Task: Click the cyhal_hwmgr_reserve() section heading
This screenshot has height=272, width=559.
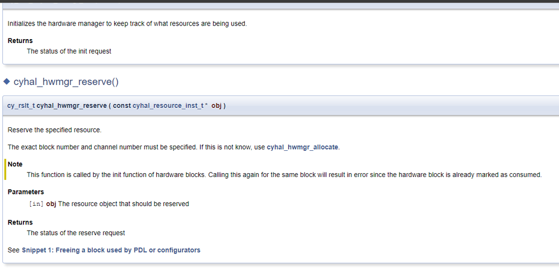Action: 66,82
